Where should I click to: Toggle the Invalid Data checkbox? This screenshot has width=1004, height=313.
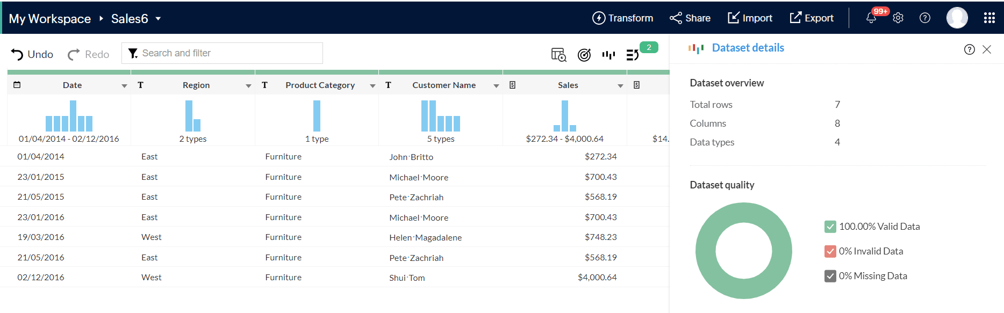pos(830,251)
